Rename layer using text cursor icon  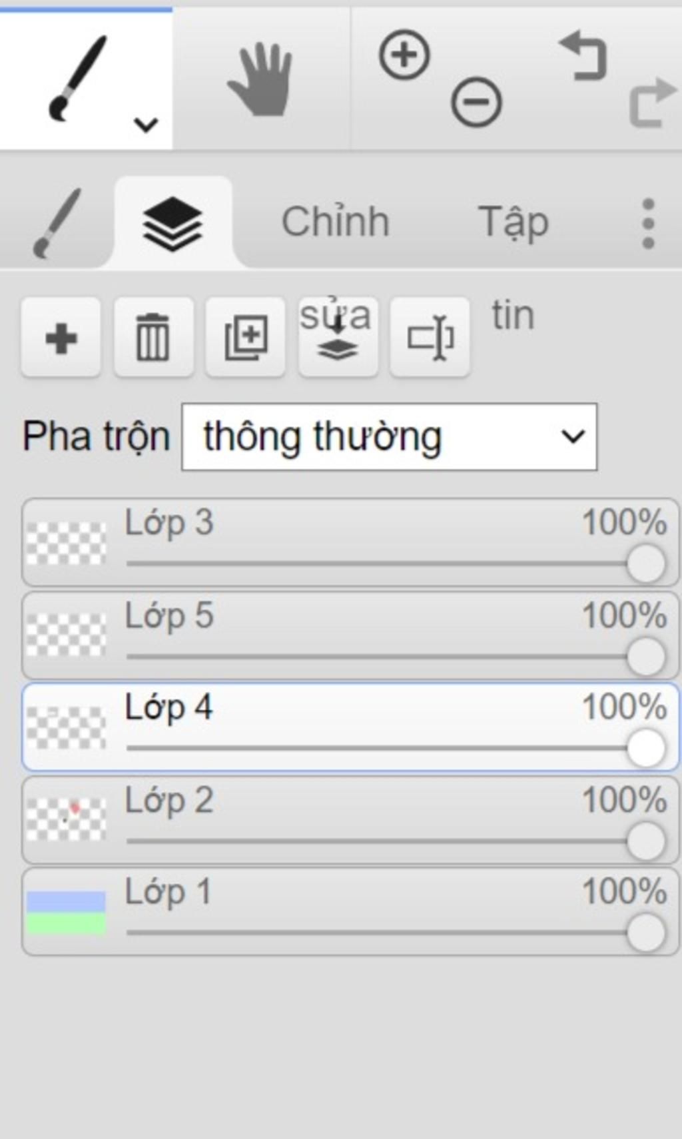(x=430, y=338)
